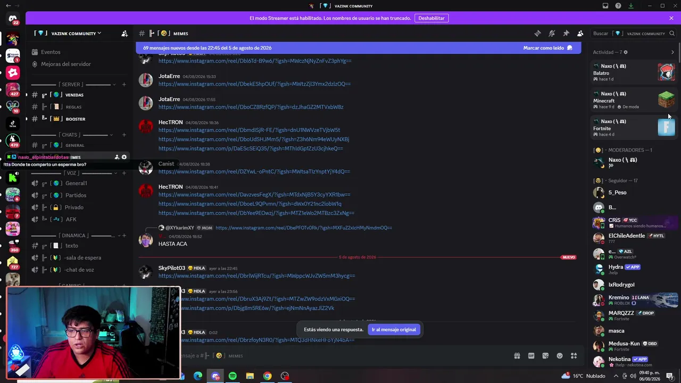The width and height of the screenshot is (681, 383).
Task: Open the Squad server icon in sidebar
Action: 13,55
